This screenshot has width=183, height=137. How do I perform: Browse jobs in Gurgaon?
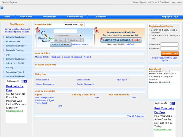[x=66, y=57]
